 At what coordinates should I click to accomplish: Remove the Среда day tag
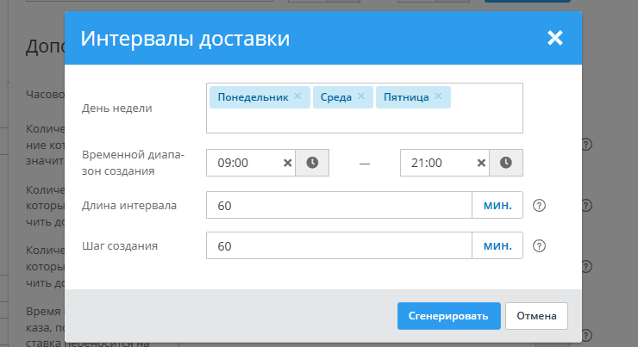361,96
